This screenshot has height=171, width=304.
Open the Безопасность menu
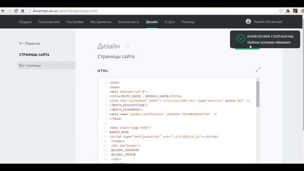click(129, 22)
